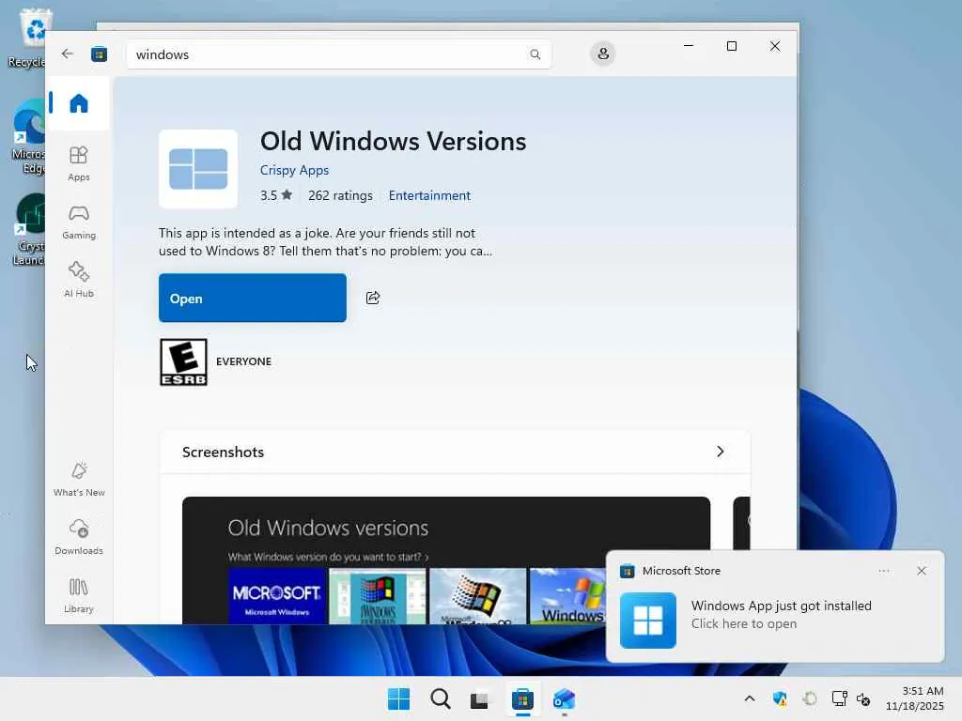Viewport: 962px width, 721px height.
Task: Select the Crystal Launcher desktop shortcut
Action: point(28,230)
